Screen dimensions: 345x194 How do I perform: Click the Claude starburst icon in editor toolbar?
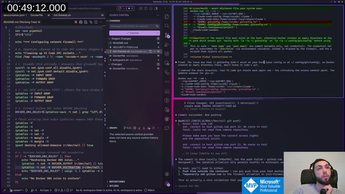click(76, 22)
